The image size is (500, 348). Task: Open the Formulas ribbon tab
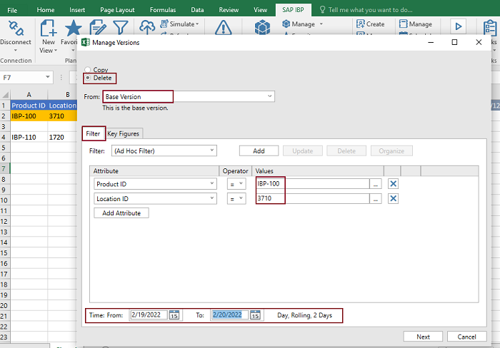(x=163, y=10)
